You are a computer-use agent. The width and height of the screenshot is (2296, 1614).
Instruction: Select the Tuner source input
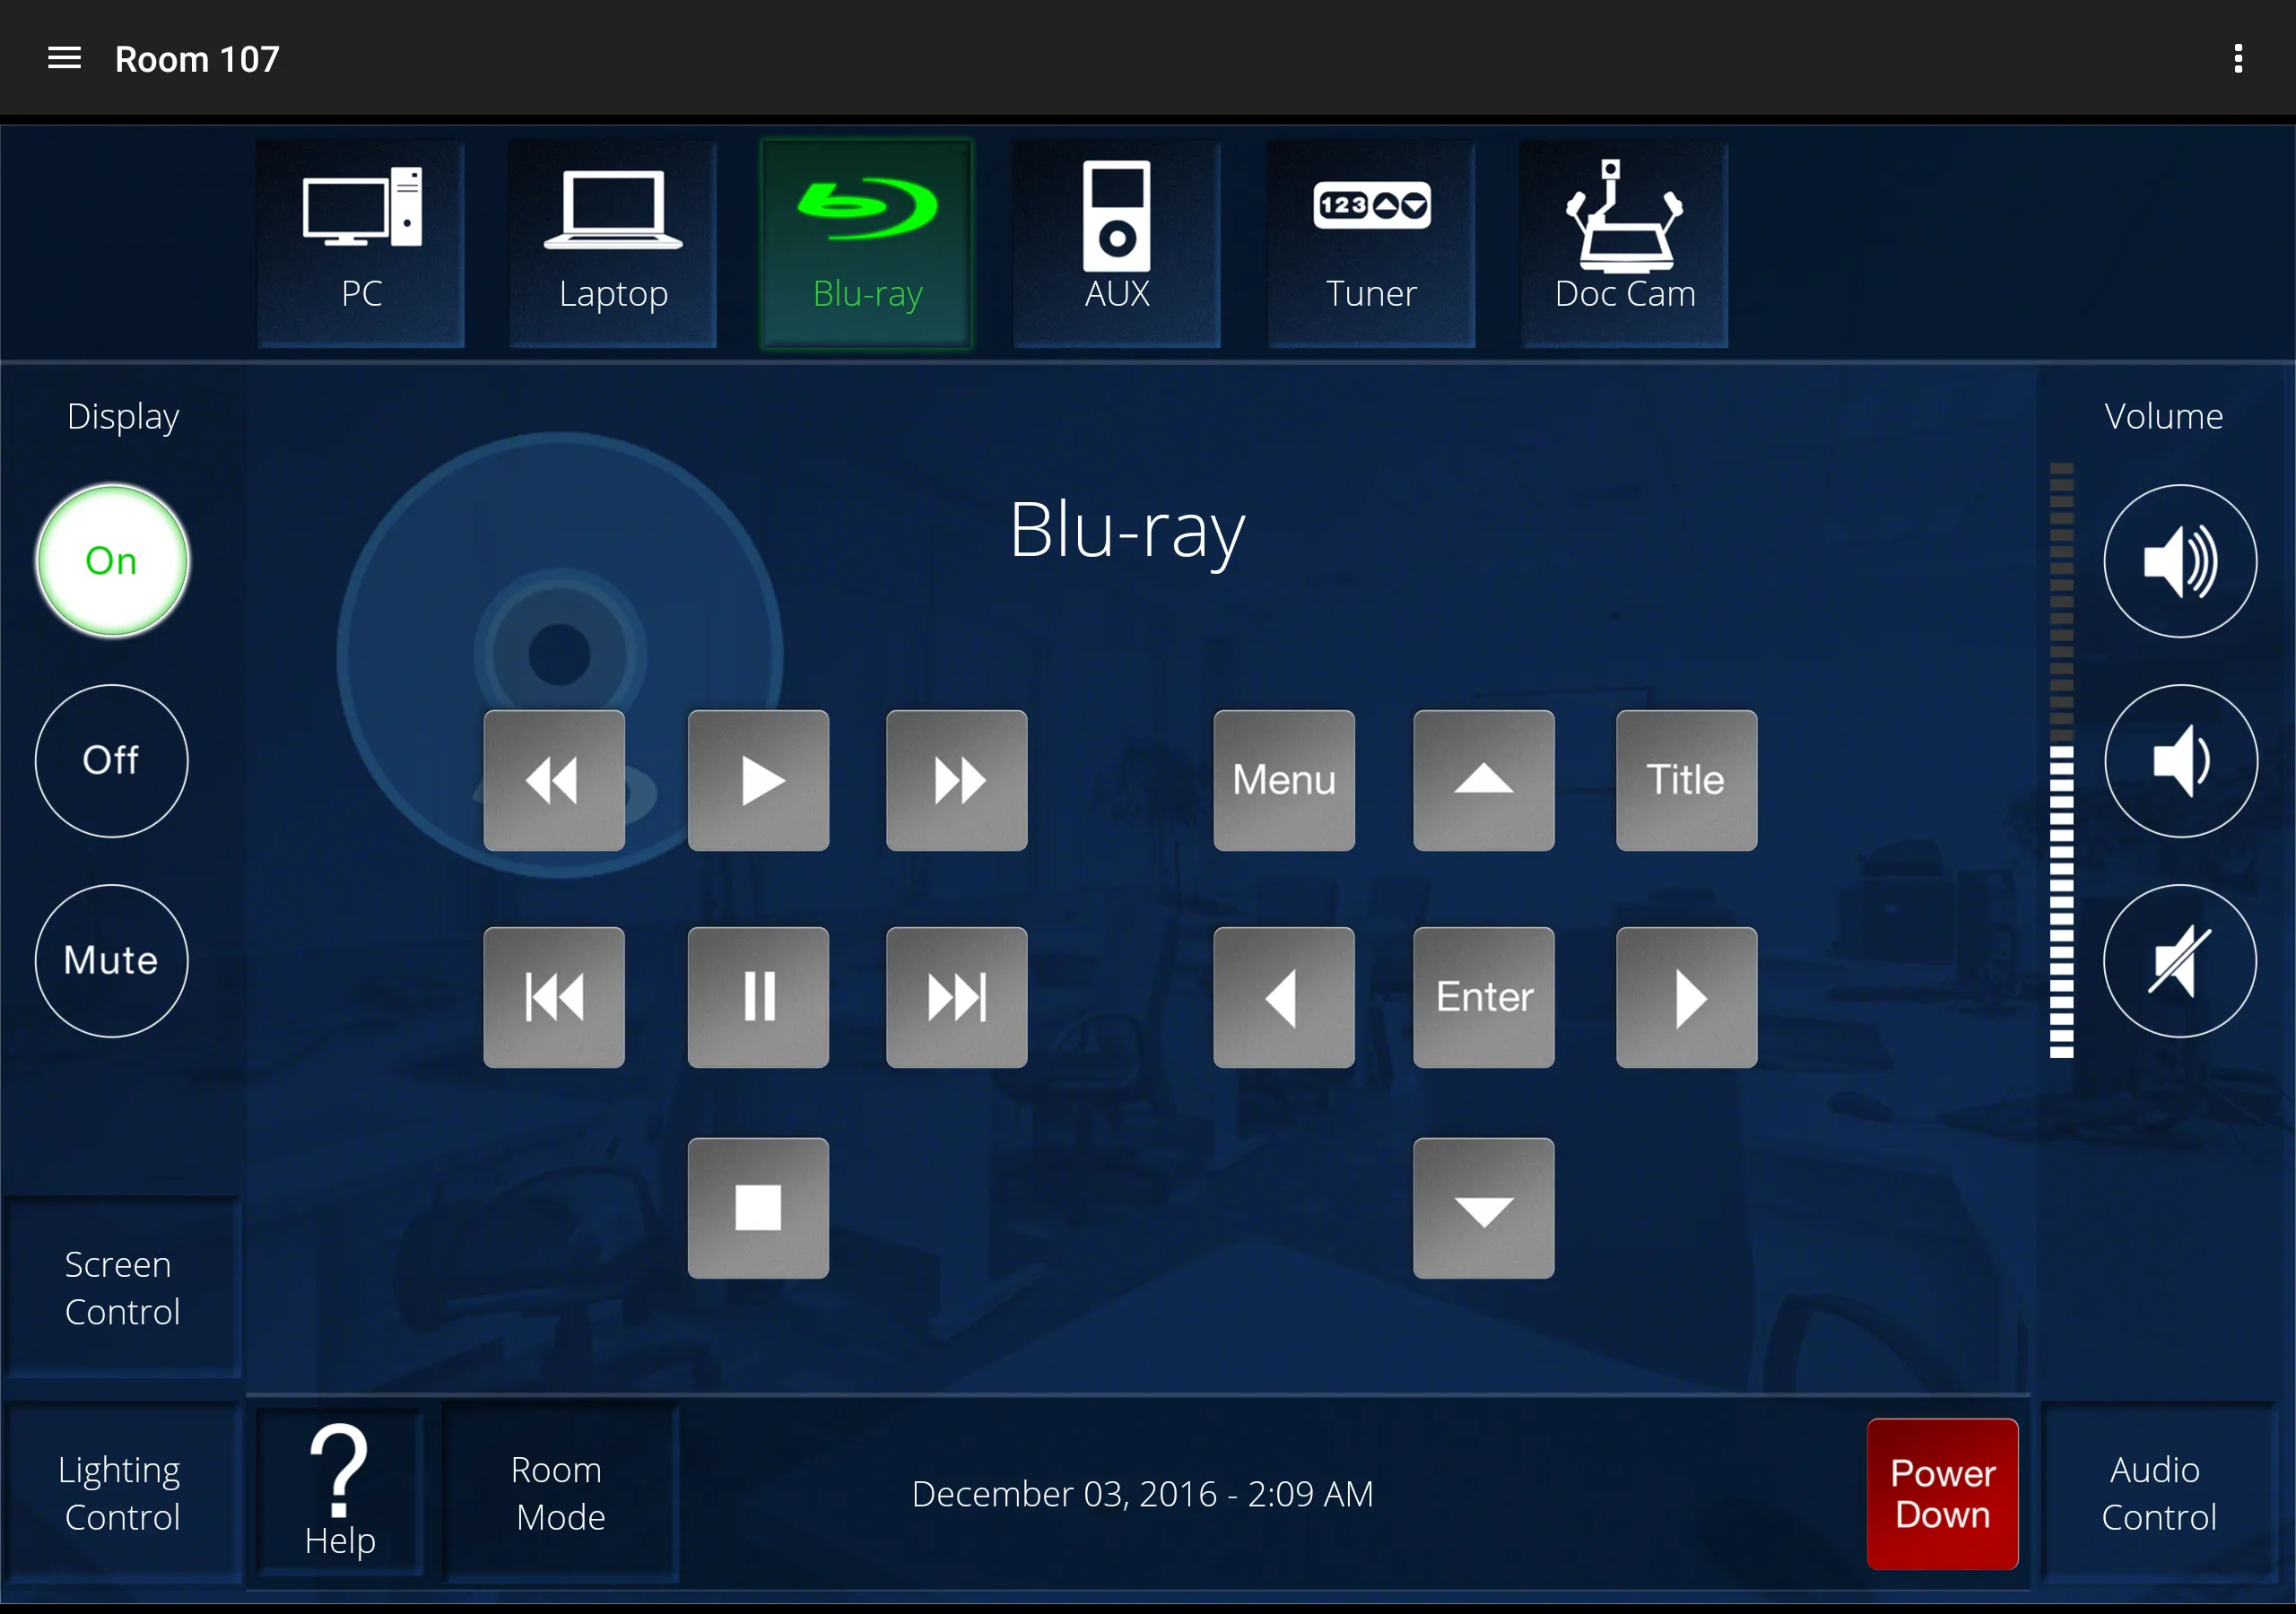tap(1370, 239)
